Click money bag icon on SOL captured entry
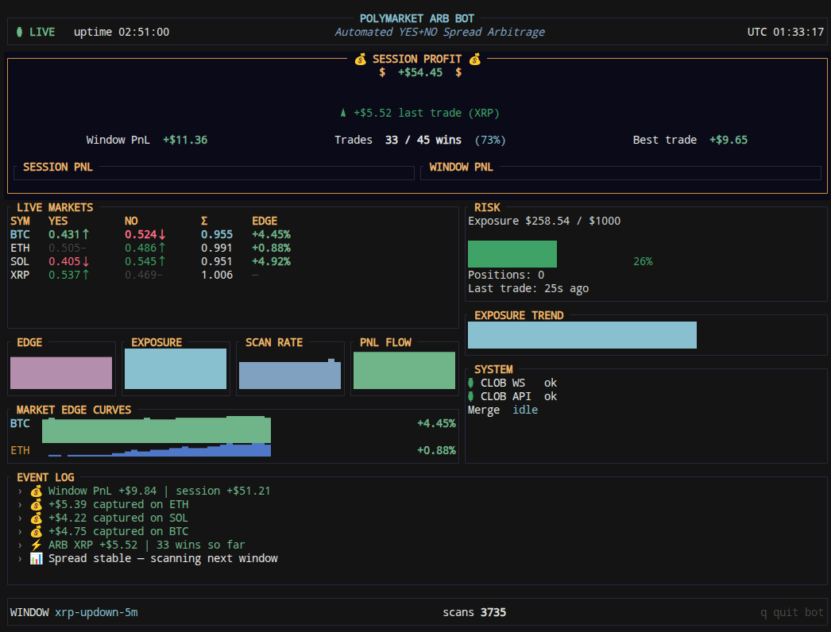This screenshot has width=831, height=632. tap(36, 518)
